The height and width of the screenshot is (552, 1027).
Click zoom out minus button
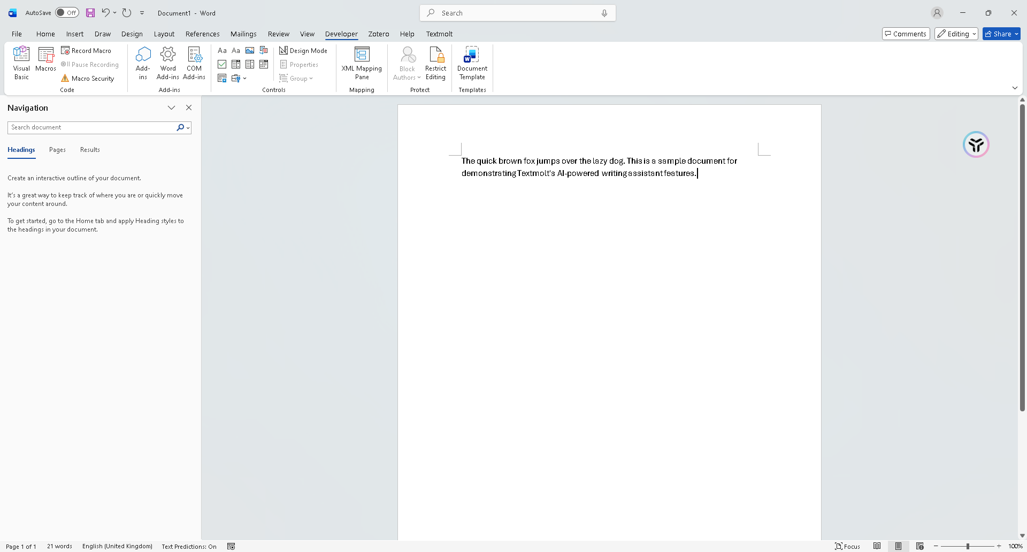(x=936, y=546)
